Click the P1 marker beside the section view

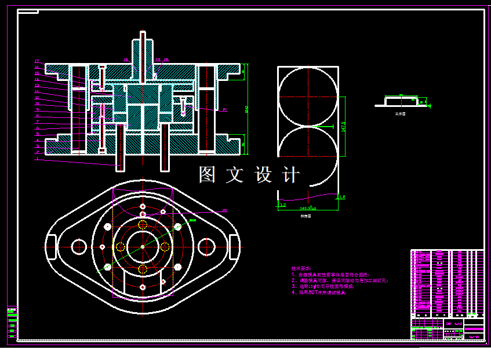pos(224,109)
